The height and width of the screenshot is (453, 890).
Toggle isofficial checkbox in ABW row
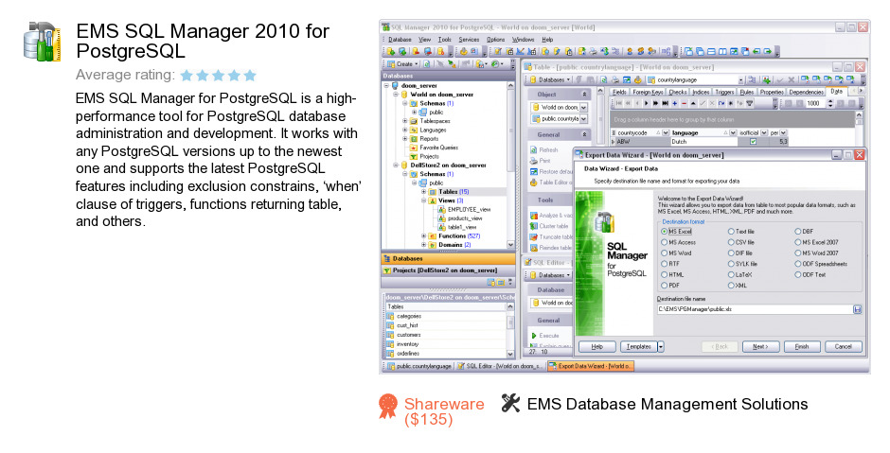click(754, 142)
